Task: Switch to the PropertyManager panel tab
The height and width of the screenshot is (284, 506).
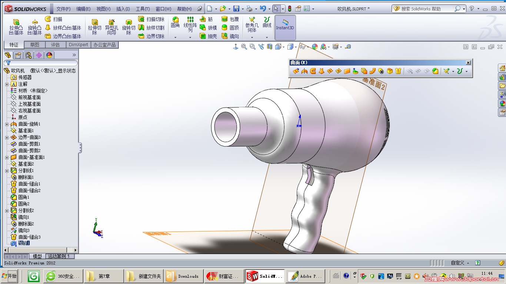Action: pyautogui.click(x=18, y=55)
